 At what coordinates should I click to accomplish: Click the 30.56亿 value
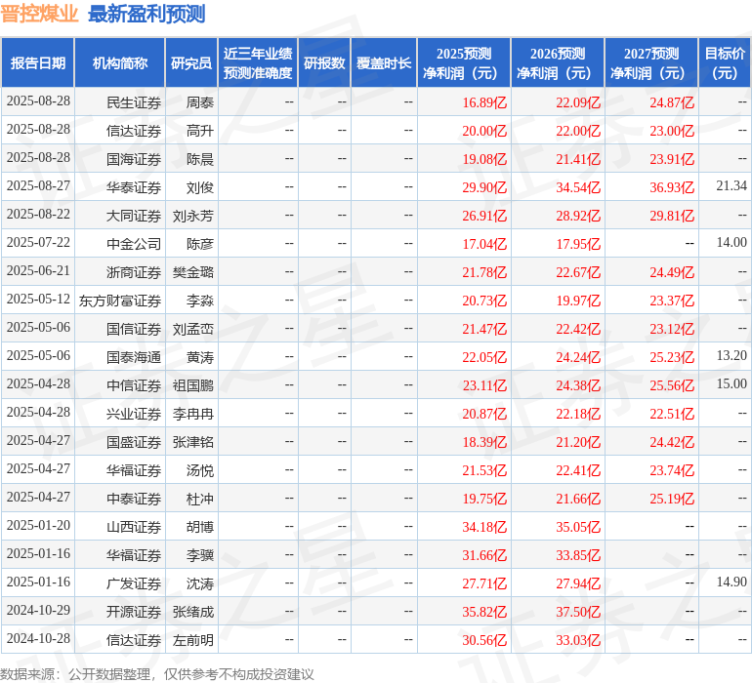484,639
